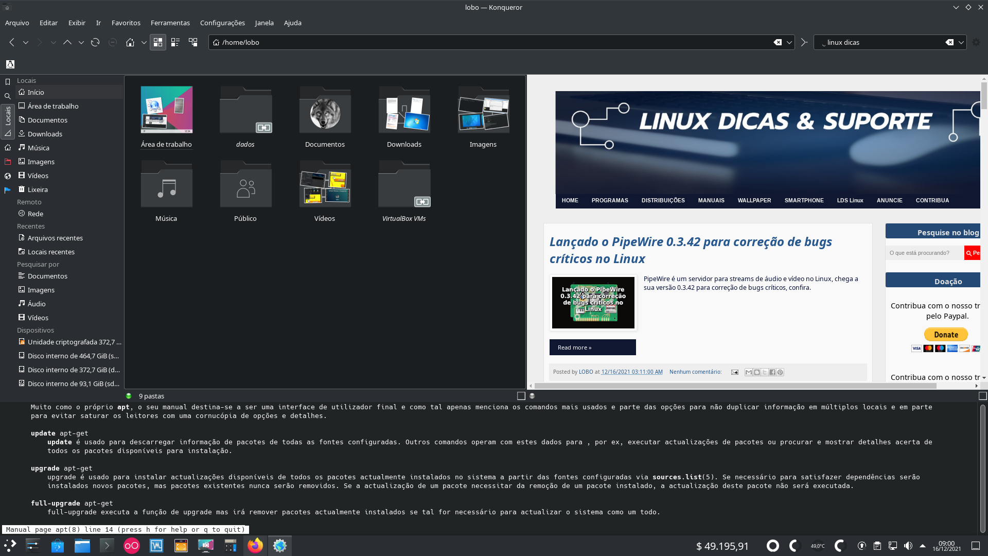Open the PipeWire 0.3.42 article title link

coord(691,250)
